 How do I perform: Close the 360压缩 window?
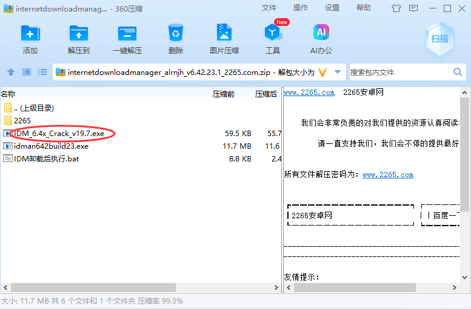(x=462, y=8)
